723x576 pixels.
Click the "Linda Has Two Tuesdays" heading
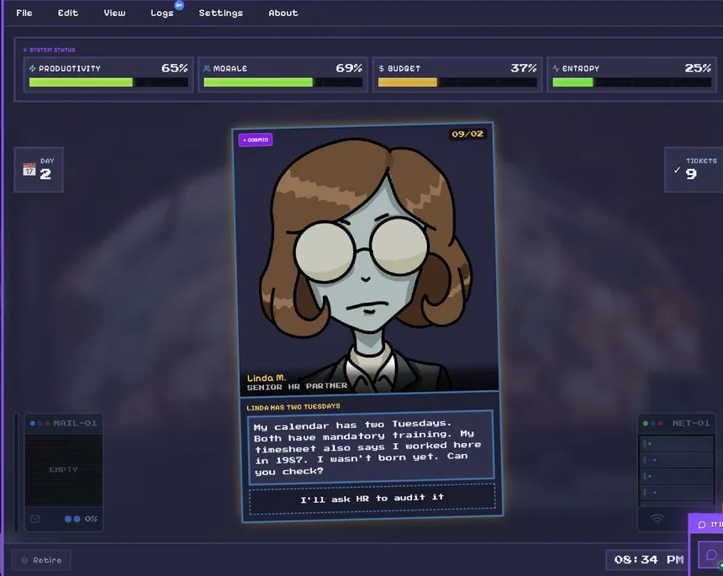(293, 407)
